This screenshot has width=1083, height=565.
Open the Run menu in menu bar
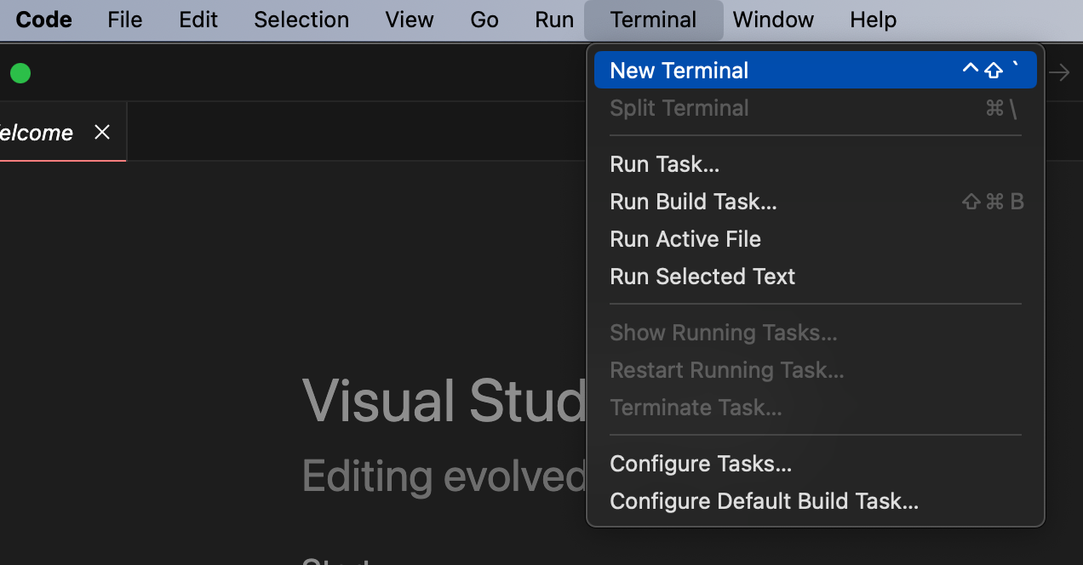pyautogui.click(x=554, y=20)
